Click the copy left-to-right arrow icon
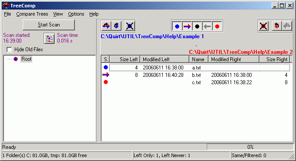This screenshot has width=296, height=161. pyautogui.click(x=106, y=26)
